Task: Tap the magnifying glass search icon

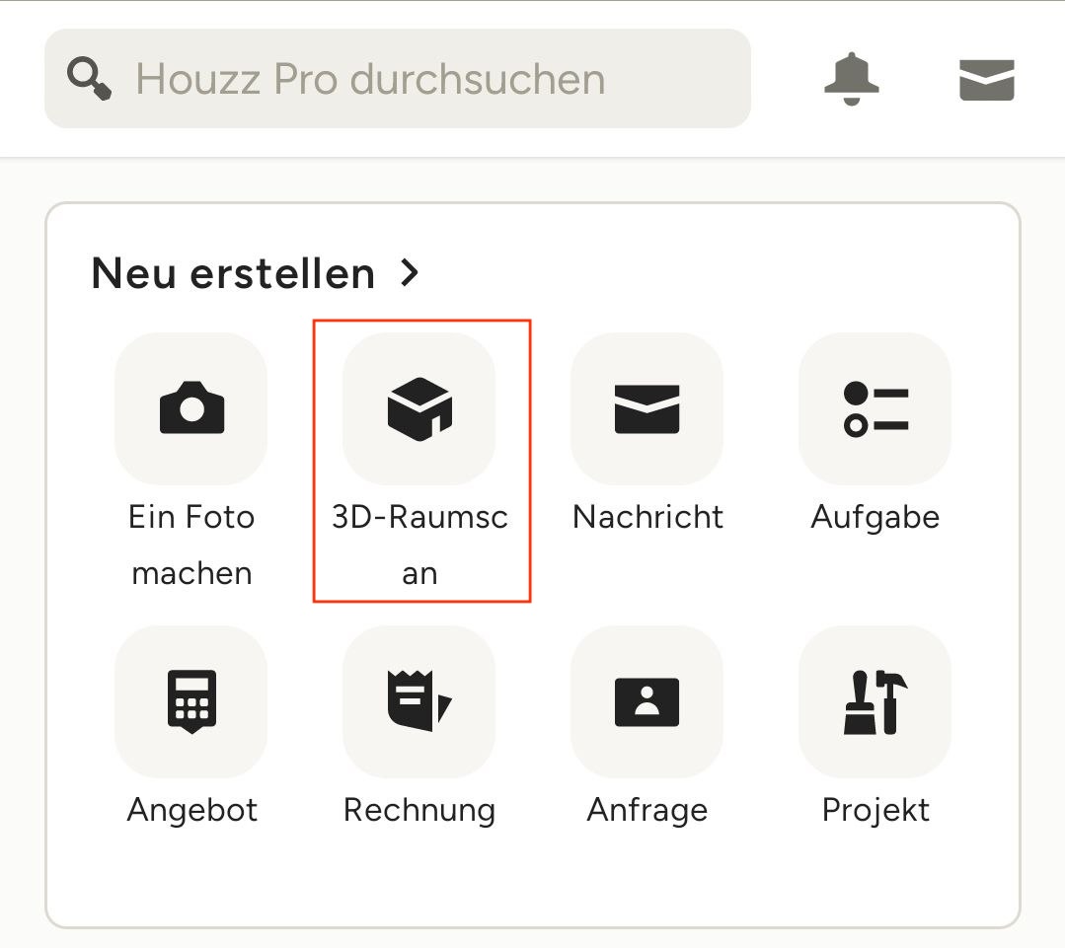Action: click(89, 79)
